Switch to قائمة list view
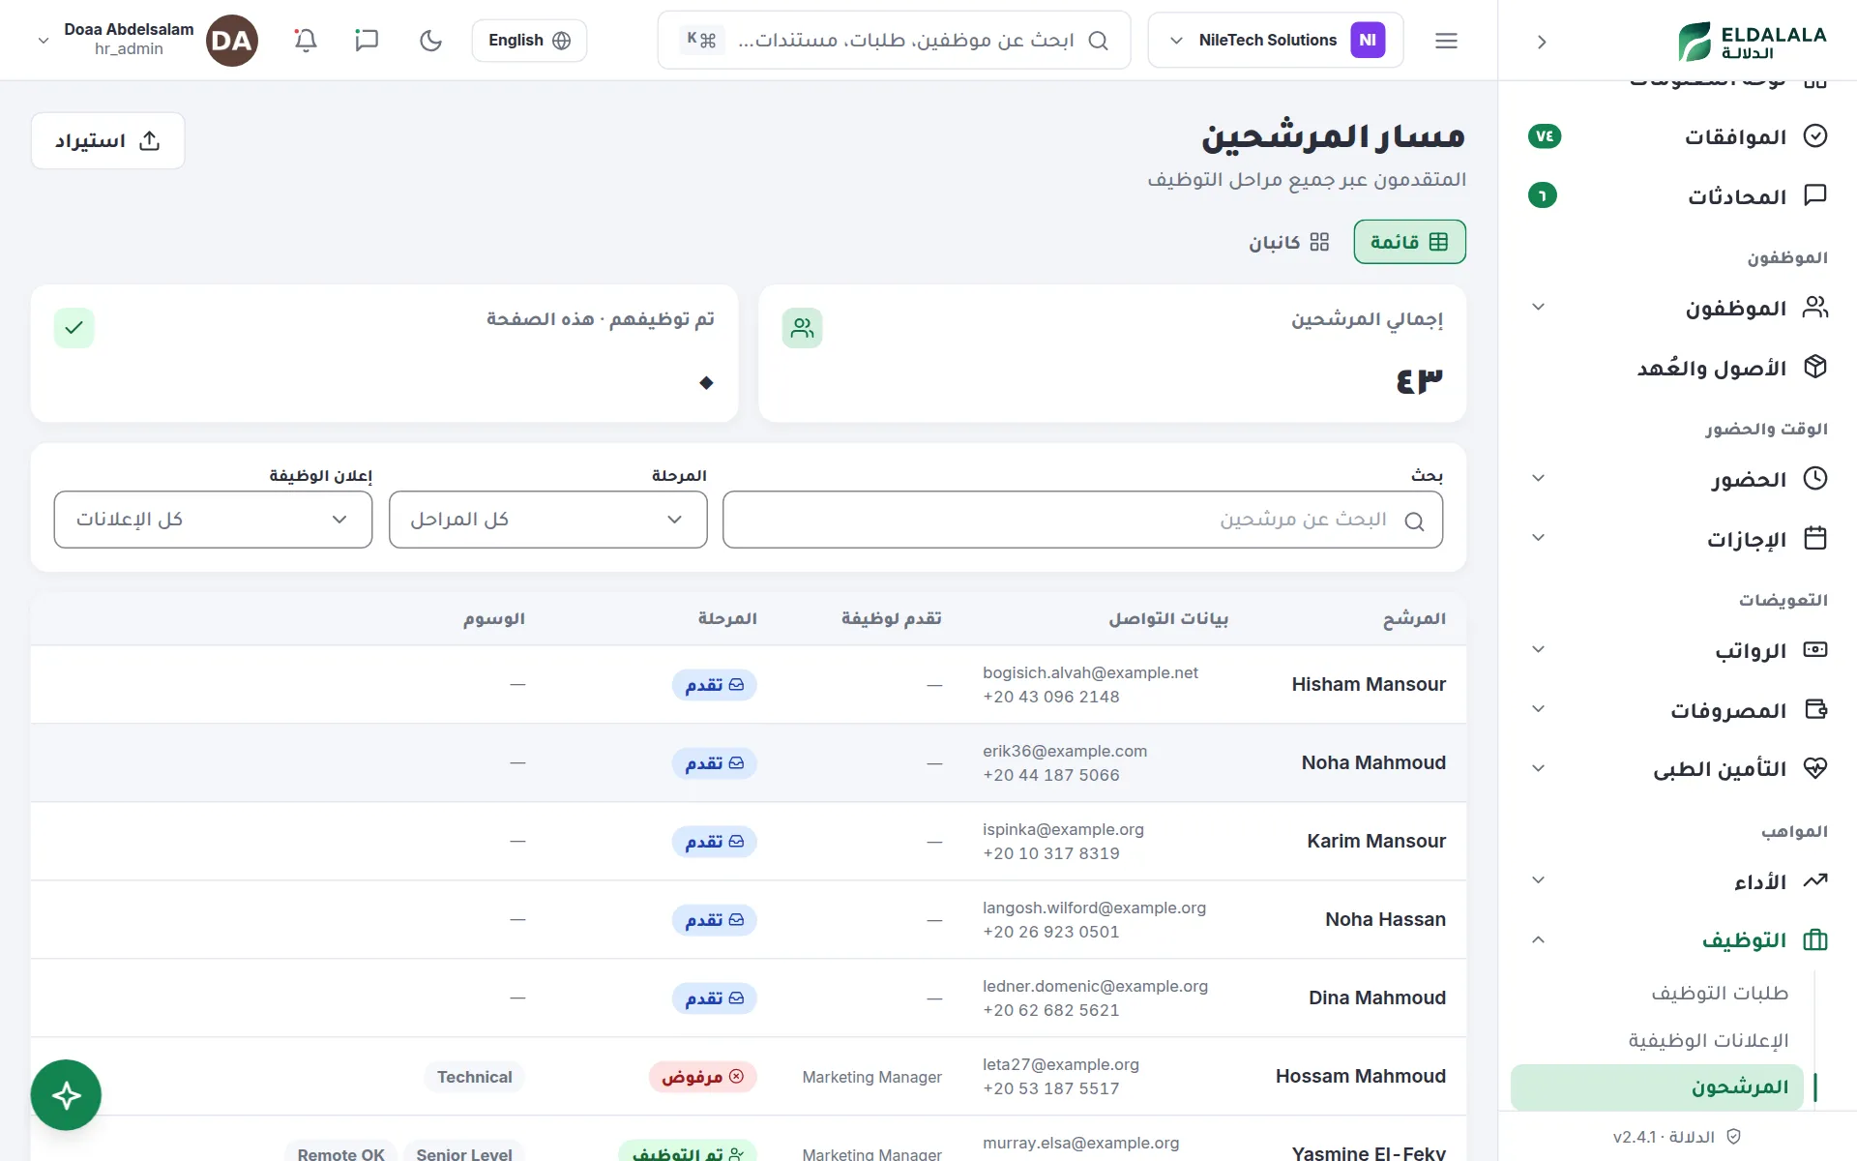 pos(1409,242)
